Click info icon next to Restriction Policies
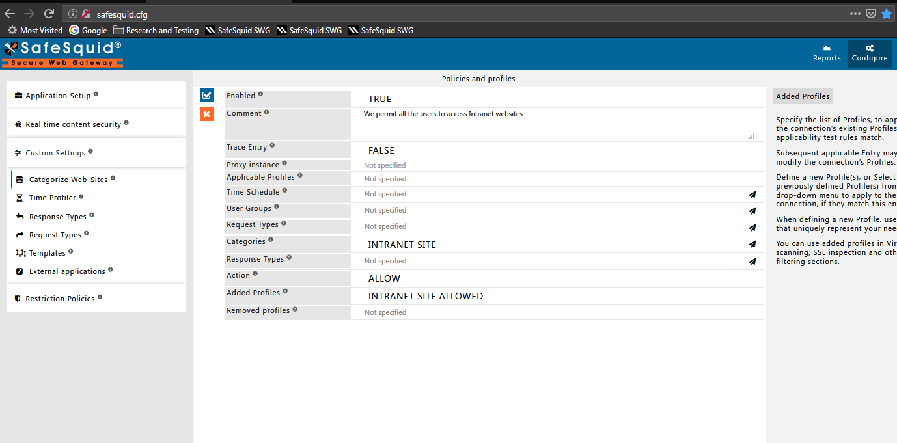This screenshot has height=443, width=897. click(x=100, y=297)
